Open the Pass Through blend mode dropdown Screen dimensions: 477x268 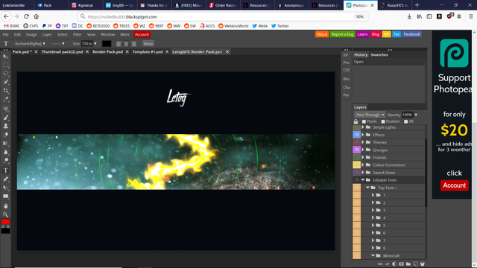pos(370,115)
